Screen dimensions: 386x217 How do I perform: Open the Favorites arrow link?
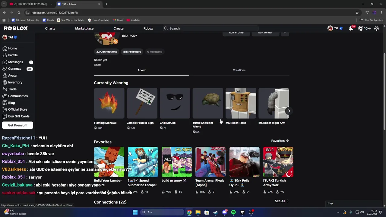pos(280,141)
